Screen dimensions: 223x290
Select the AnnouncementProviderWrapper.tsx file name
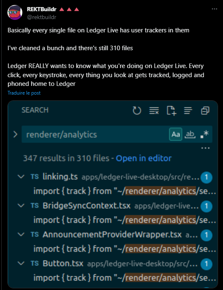(112, 234)
